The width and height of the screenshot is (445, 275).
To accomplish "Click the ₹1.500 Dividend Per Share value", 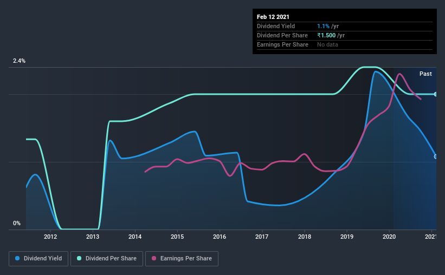I will click(x=326, y=35).
